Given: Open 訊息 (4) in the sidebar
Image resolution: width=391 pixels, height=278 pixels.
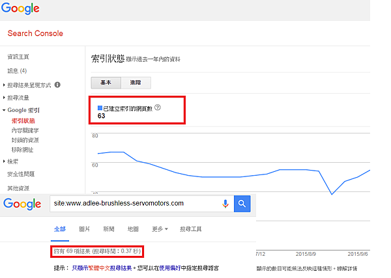Looking at the screenshot, I should 17,71.
